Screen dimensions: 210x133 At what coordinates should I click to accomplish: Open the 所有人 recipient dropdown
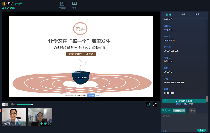(x=179, y=111)
